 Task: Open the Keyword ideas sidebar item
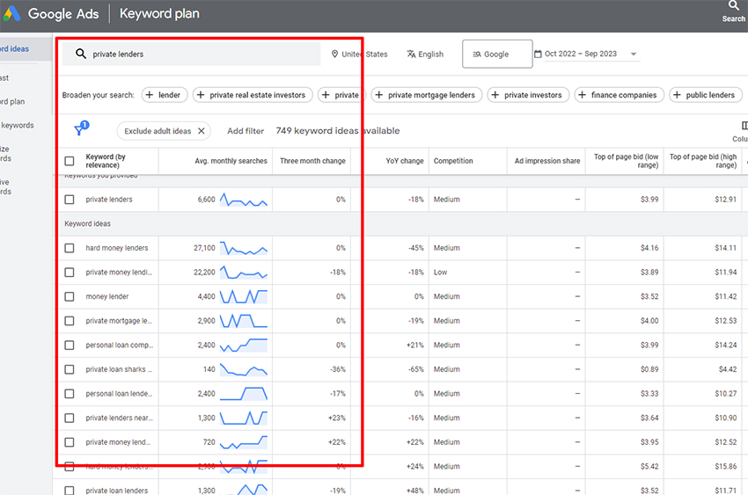[14, 49]
